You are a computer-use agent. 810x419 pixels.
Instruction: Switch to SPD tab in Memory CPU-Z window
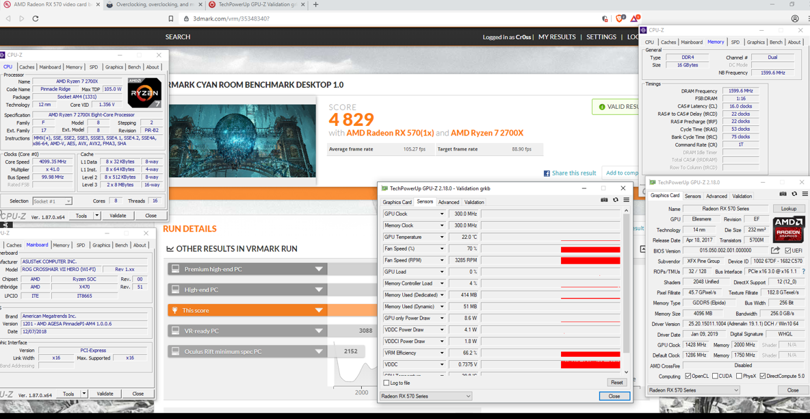pos(735,42)
